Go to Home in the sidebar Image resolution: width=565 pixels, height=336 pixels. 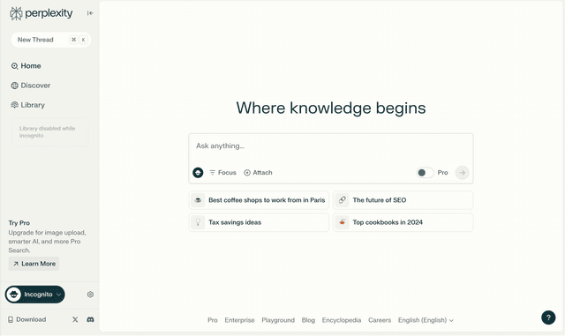point(26,66)
